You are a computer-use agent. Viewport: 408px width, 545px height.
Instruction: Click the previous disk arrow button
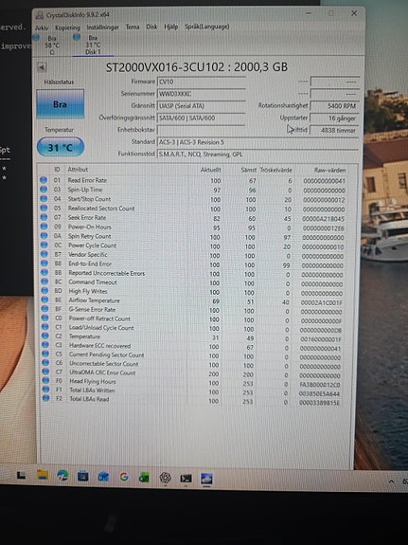pyautogui.click(x=42, y=67)
